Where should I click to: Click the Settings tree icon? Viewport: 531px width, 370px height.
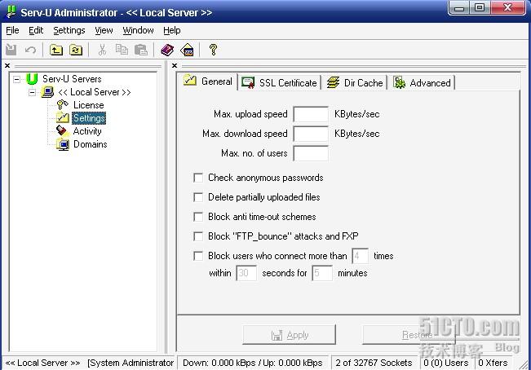63,118
